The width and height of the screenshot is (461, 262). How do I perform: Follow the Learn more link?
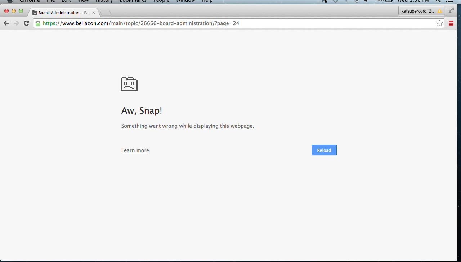pos(135,150)
